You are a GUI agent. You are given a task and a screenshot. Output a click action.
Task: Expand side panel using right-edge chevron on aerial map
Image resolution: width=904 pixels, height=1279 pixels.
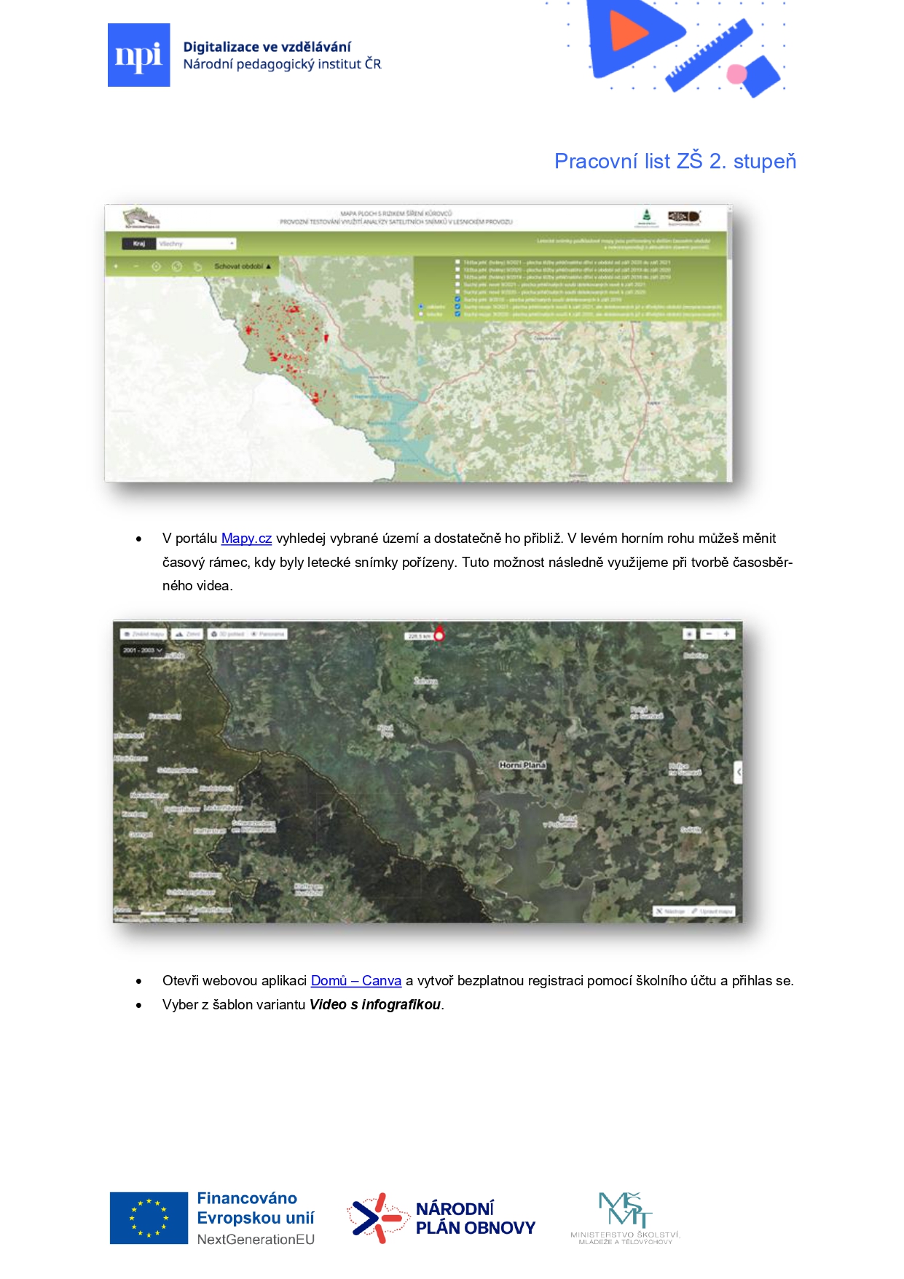[x=738, y=772]
